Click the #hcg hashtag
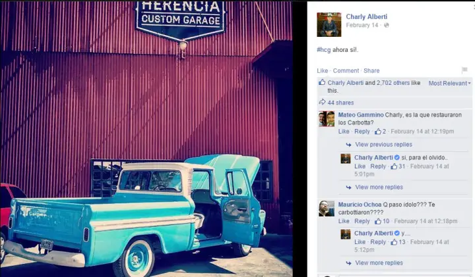 coord(323,50)
